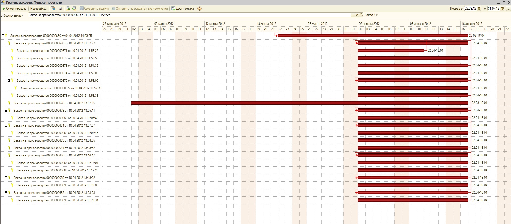Restore down the График заказов window

(504, 2)
